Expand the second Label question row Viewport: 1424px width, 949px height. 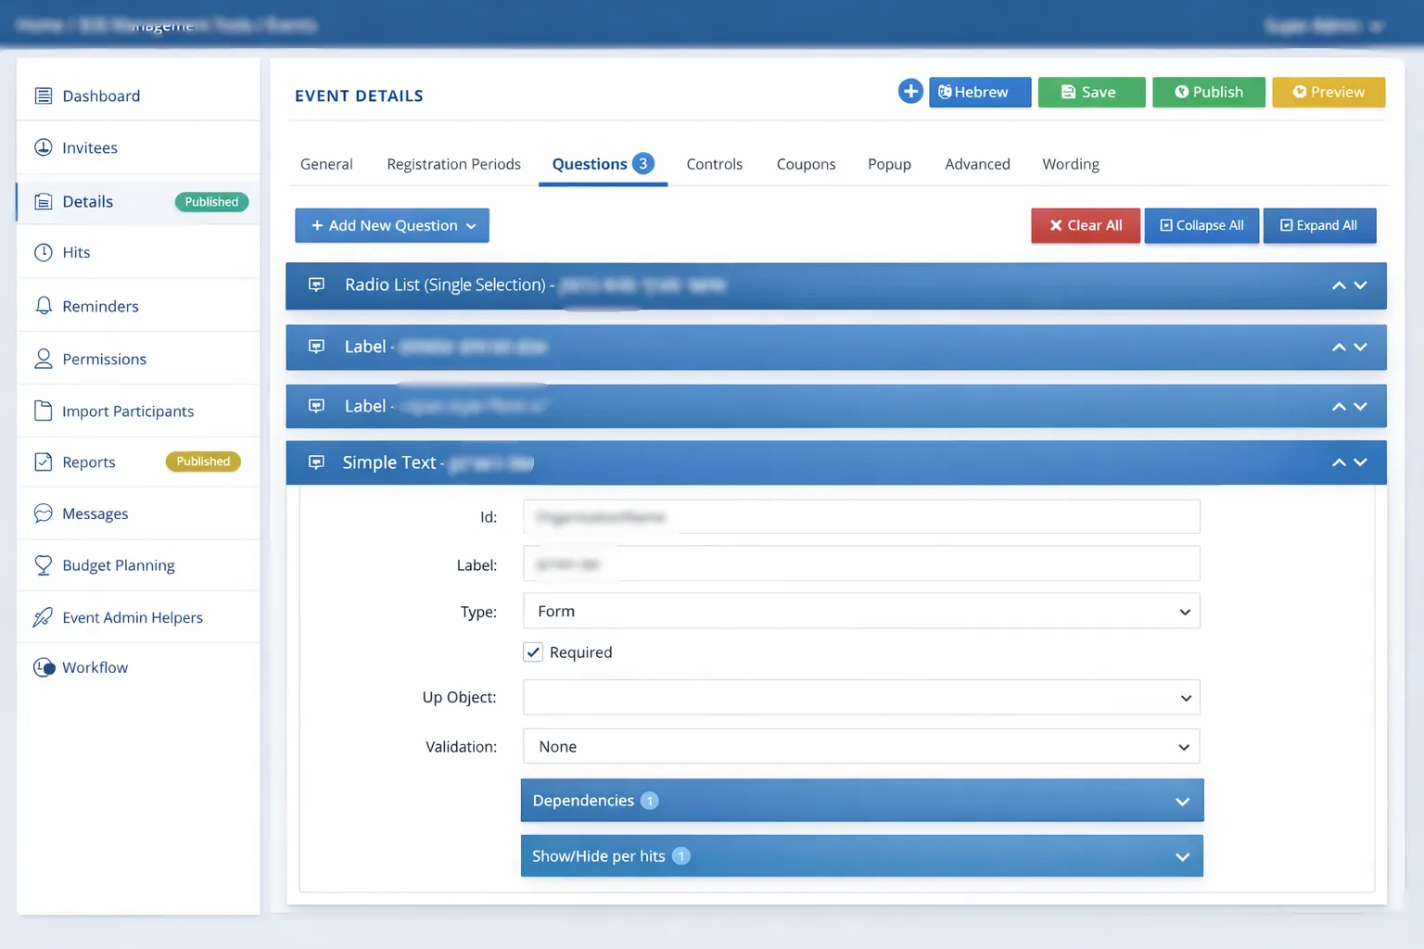click(836, 407)
